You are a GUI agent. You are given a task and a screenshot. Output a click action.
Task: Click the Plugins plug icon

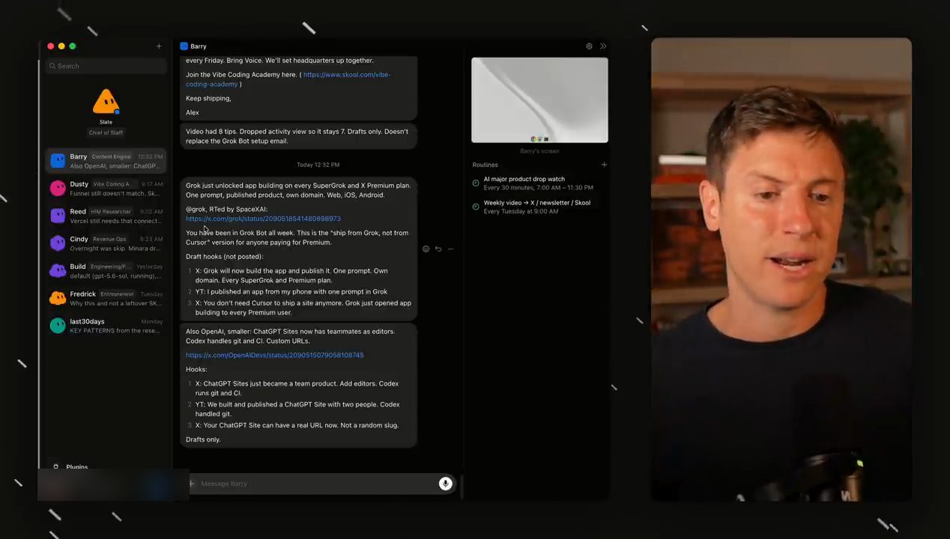tap(55, 466)
